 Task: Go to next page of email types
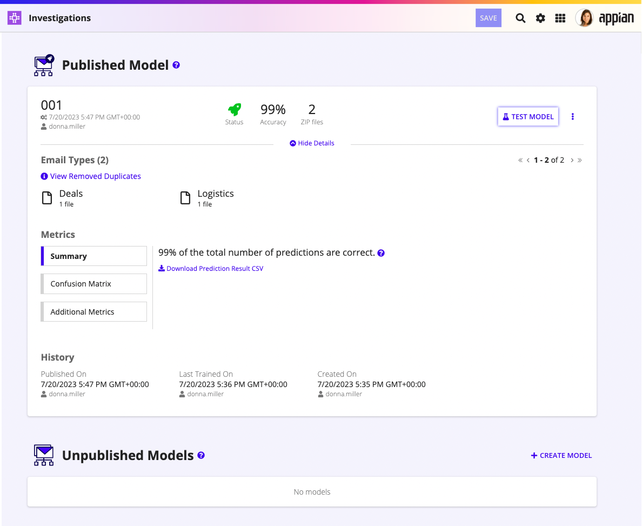[572, 160]
